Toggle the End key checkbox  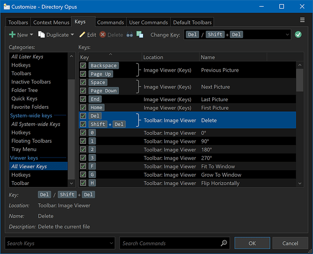pos(83,99)
